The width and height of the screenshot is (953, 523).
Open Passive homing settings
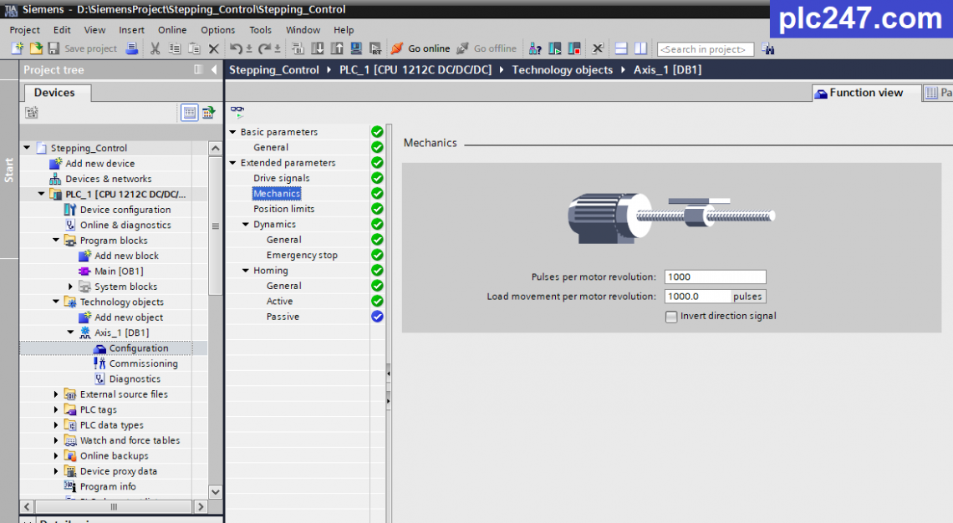(x=283, y=317)
